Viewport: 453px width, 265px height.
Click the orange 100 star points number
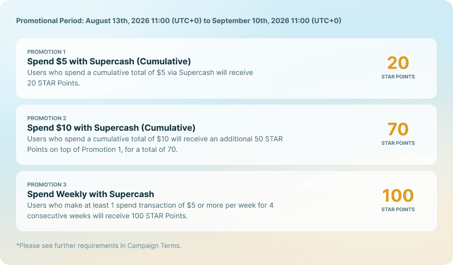398,196
